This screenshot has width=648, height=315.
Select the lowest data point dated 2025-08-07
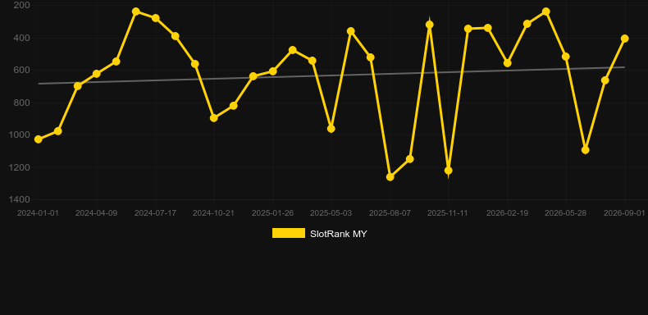[x=390, y=176]
